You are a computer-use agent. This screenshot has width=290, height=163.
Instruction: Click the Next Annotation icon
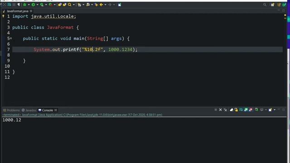(x=79, y=5)
